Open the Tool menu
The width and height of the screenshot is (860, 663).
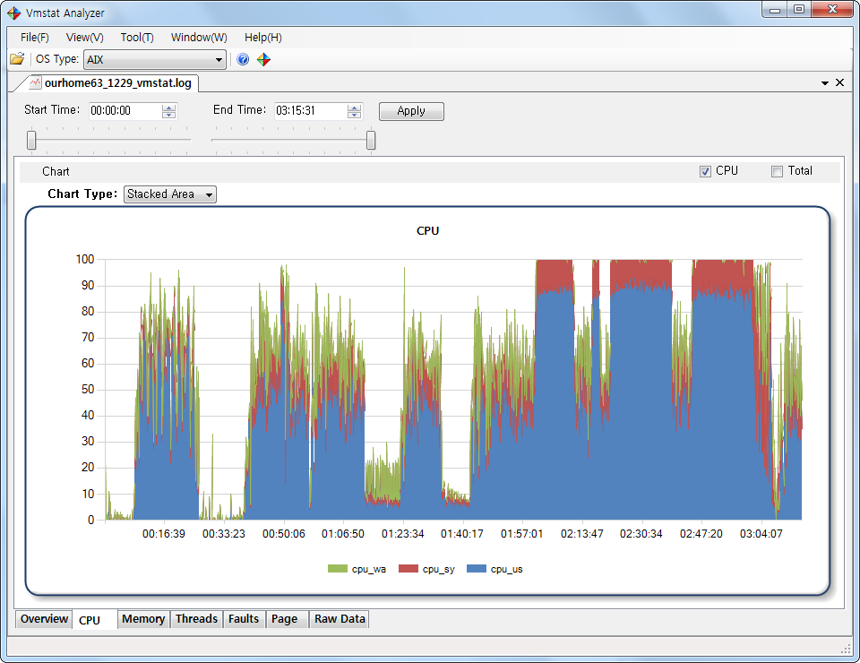(x=135, y=38)
